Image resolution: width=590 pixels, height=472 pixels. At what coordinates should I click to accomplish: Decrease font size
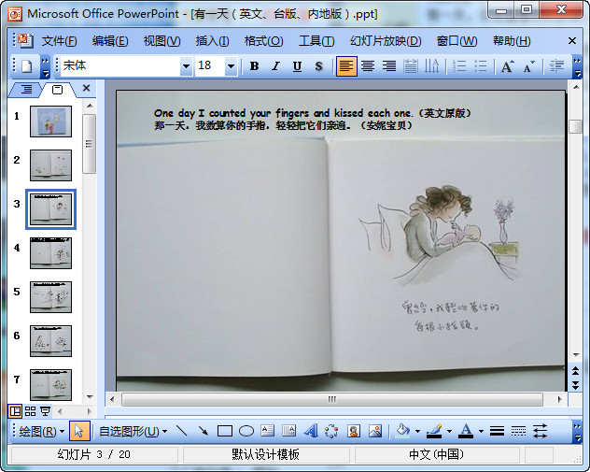coord(529,66)
